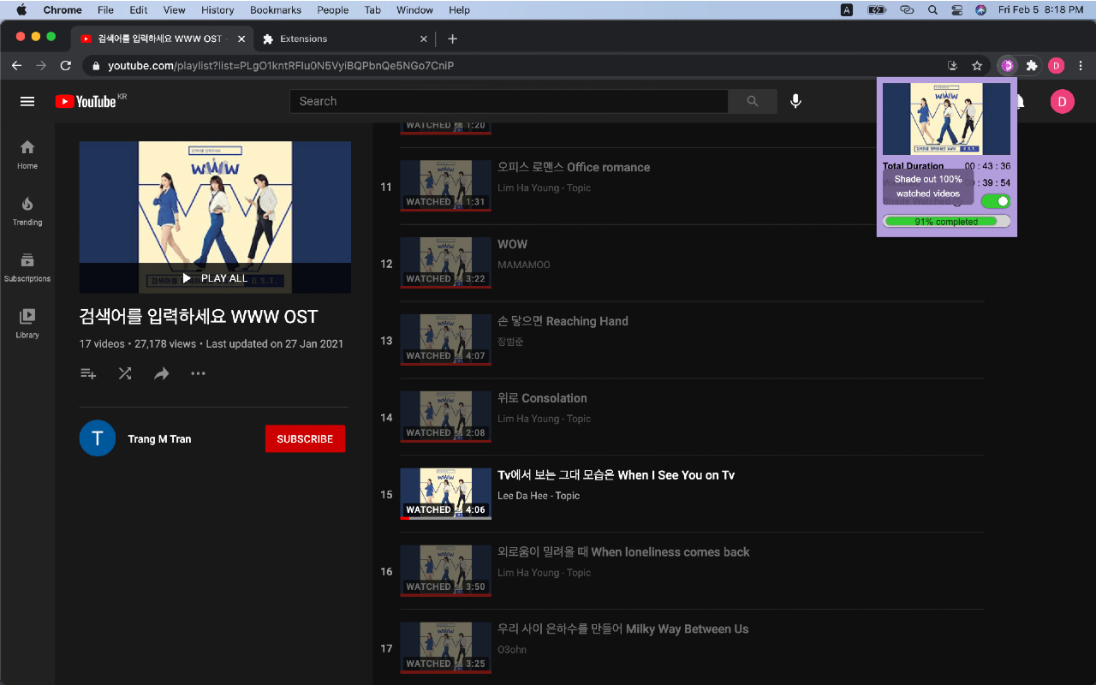Go back in browser history
The width and height of the screenshot is (1096, 685).
tap(16, 65)
